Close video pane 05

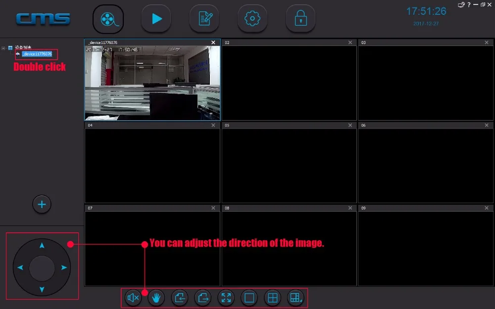350,125
